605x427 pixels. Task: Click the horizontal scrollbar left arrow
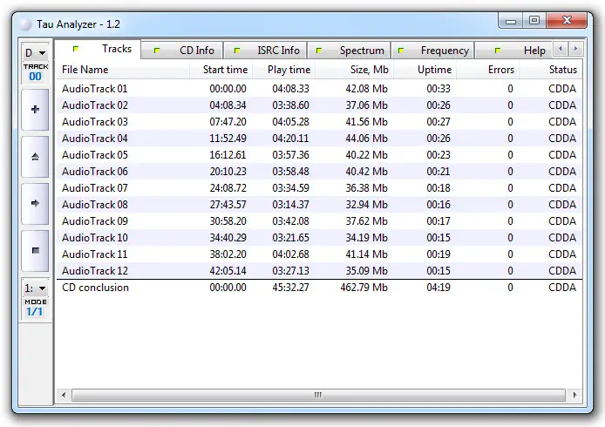pyautogui.click(x=64, y=395)
